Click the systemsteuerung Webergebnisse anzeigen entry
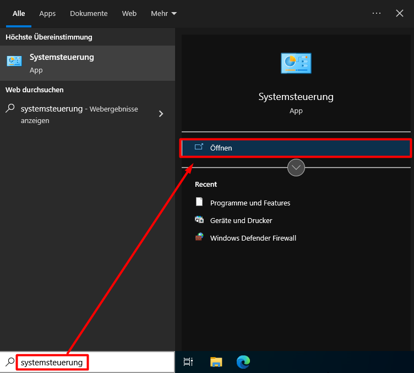Image resolution: width=414 pixels, height=373 pixels. tap(77, 114)
